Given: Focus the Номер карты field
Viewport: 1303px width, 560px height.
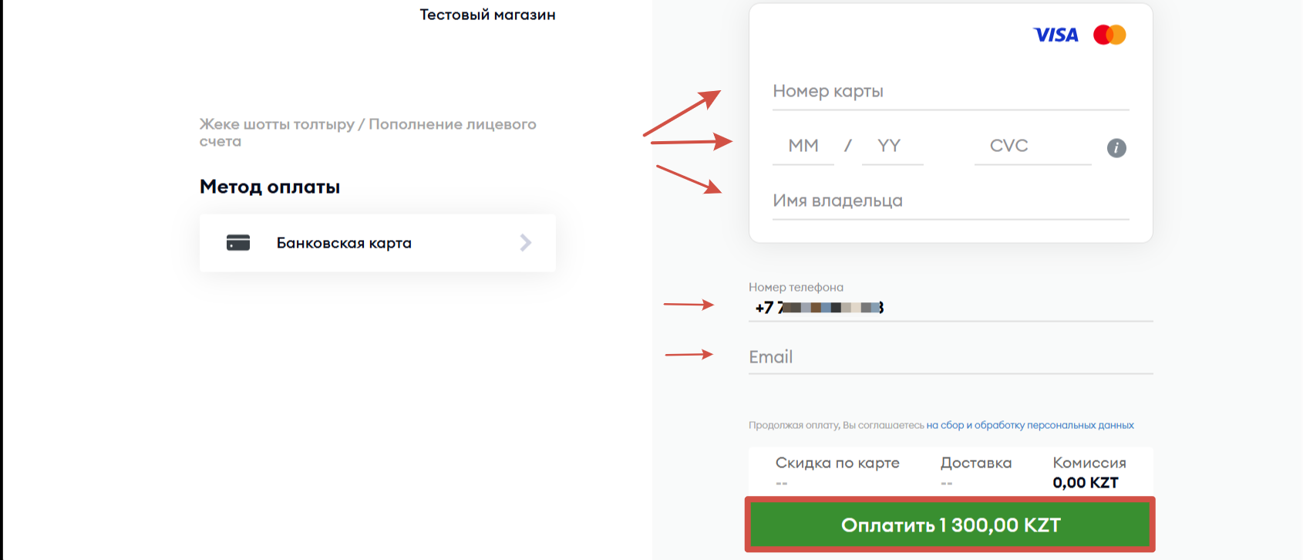Looking at the screenshot, I should (x=951, y=92).
